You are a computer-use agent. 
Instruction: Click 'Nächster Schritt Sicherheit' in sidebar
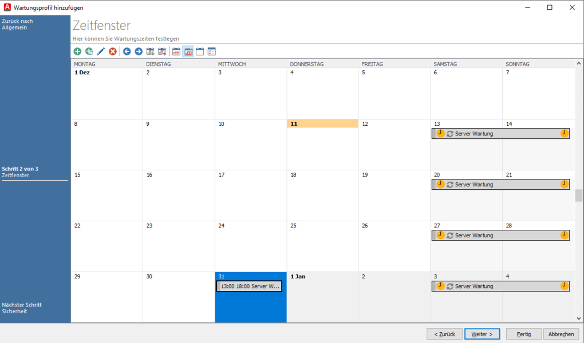(22, 308)
